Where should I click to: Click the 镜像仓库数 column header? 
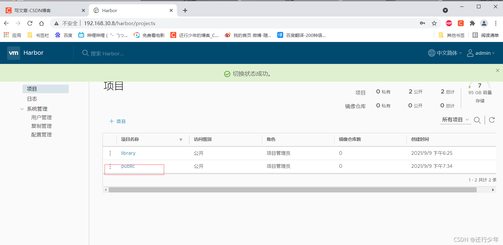(x=350, y=139)
